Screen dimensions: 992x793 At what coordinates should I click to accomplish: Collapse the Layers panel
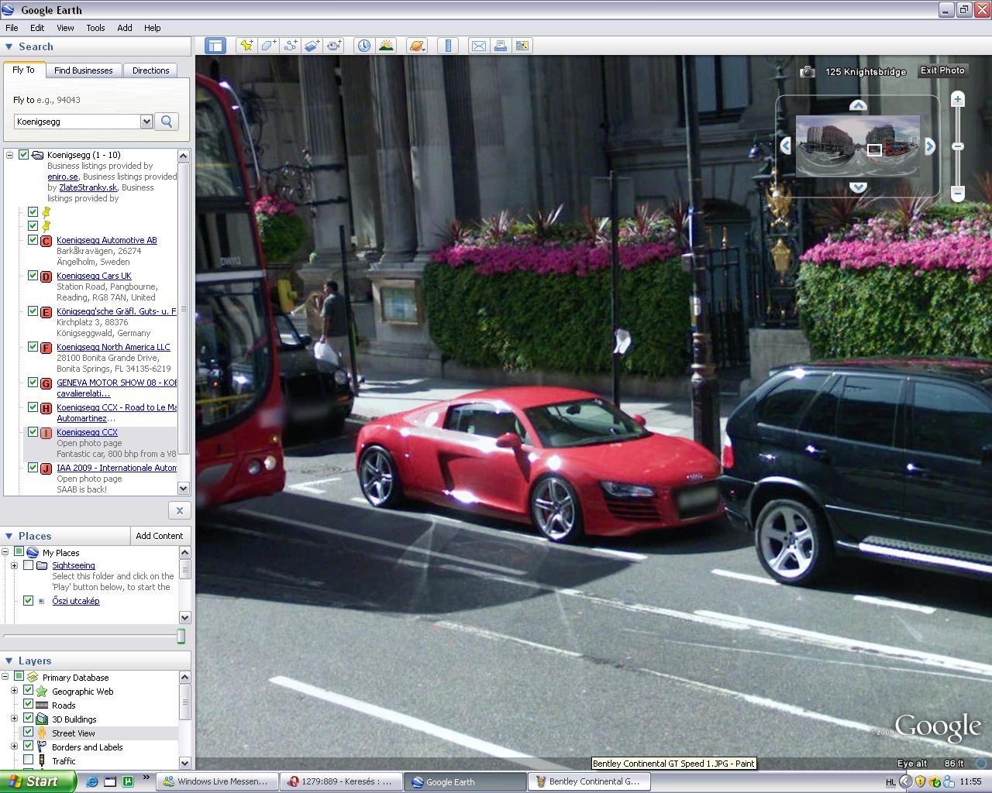point(9,661)
